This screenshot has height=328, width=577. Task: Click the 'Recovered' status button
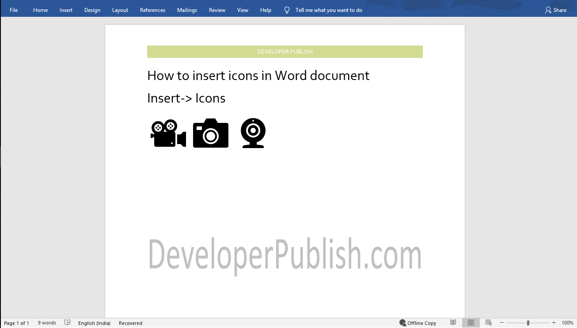point(130,323)
